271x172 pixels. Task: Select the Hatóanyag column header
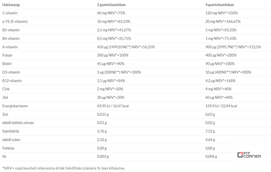point(11,5)
